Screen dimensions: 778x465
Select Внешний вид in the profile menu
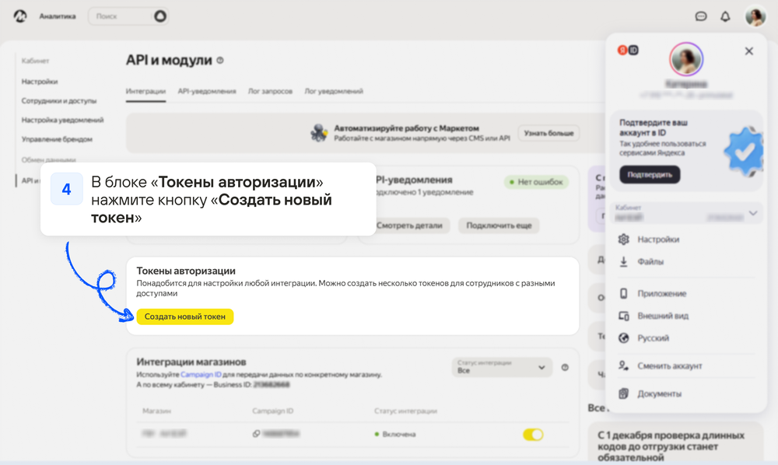coord(663,316)
